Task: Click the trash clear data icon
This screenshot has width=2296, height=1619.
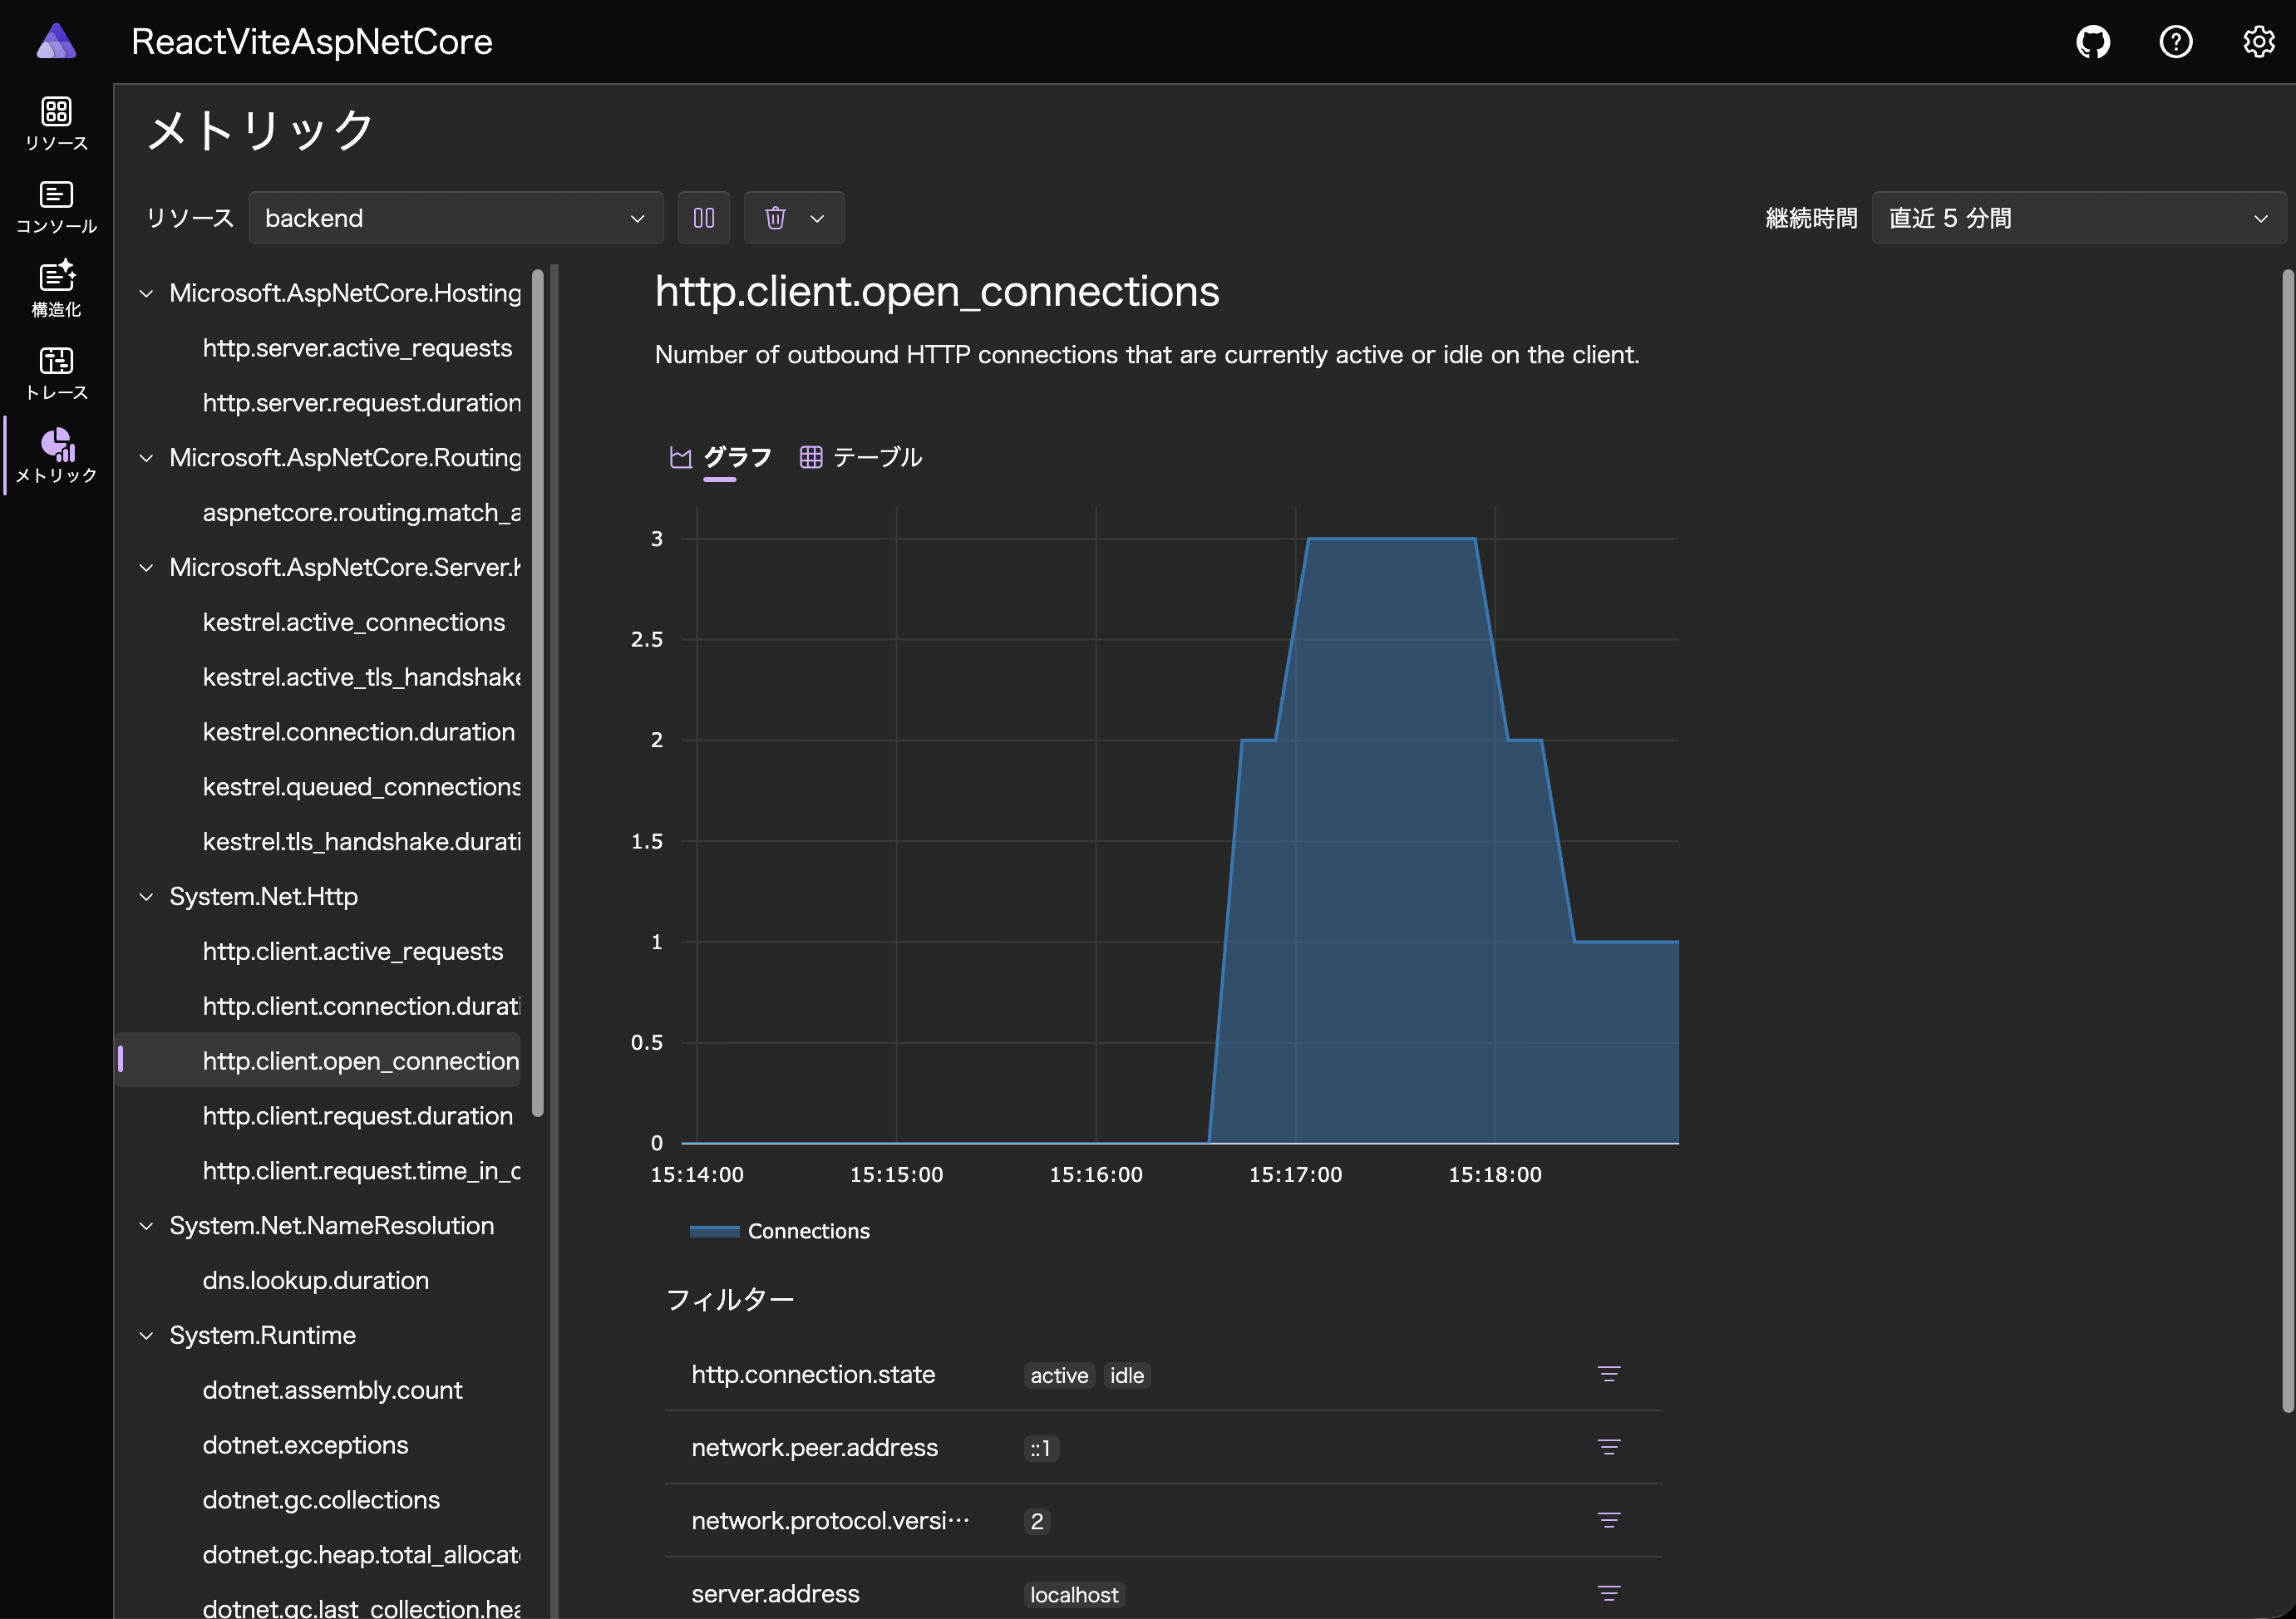Action: click(x=775, y=218)
